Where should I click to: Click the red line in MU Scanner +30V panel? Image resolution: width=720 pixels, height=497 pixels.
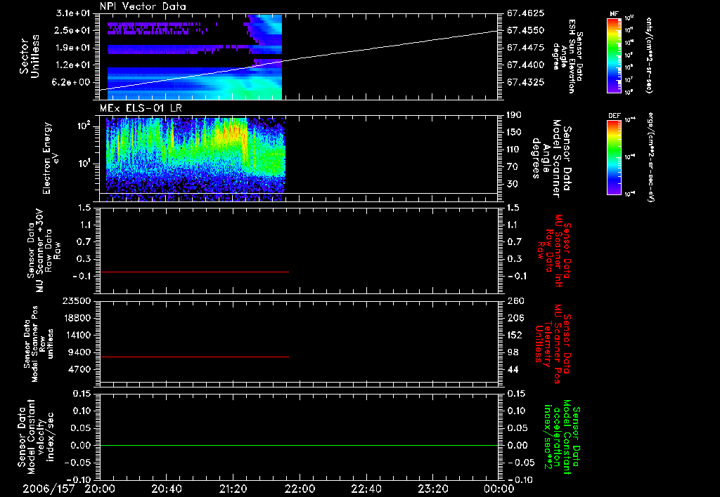[194, 272]
